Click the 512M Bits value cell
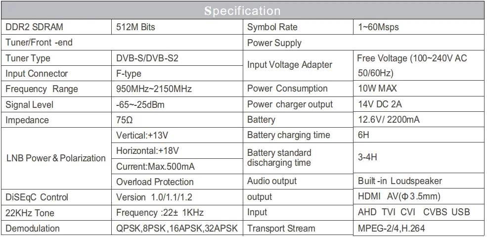This screenshot has width=487, height=237. pos(135,27)
